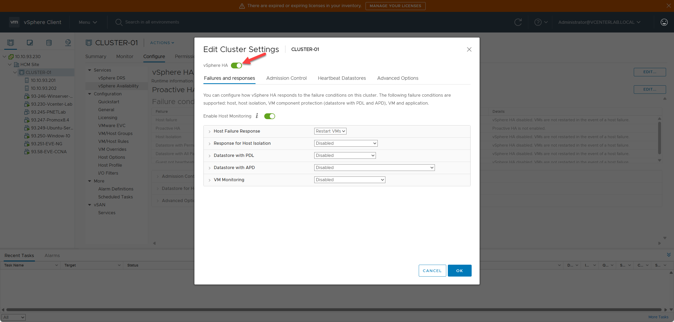Click the feedback smiley icon

(x=664, y=22)
